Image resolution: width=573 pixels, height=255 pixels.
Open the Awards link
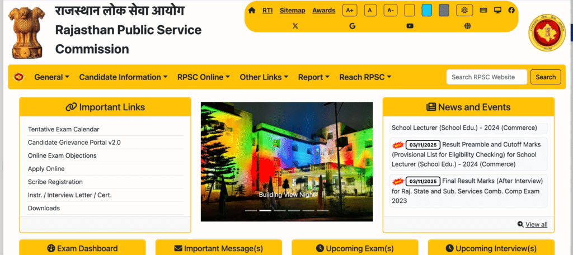(324, 10)
